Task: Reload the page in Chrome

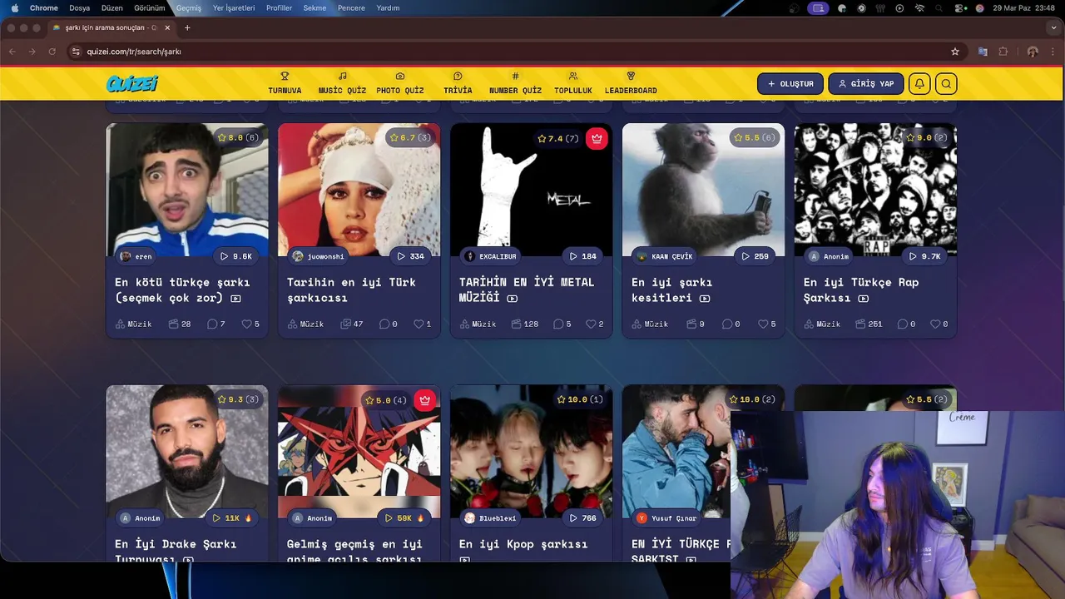Action: (52, 52)
